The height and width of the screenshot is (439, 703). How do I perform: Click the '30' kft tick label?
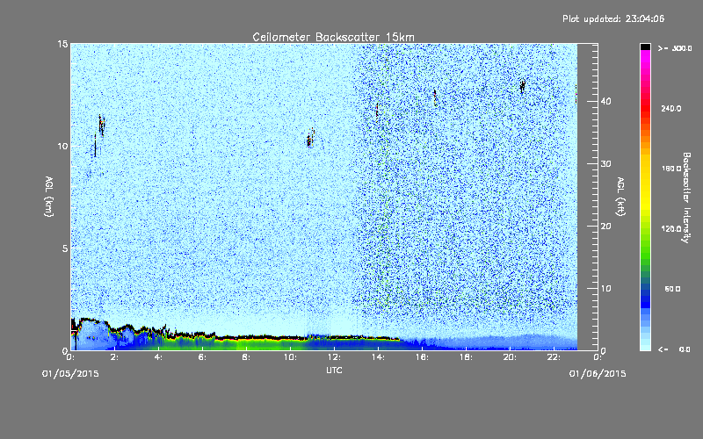[605, 164]
